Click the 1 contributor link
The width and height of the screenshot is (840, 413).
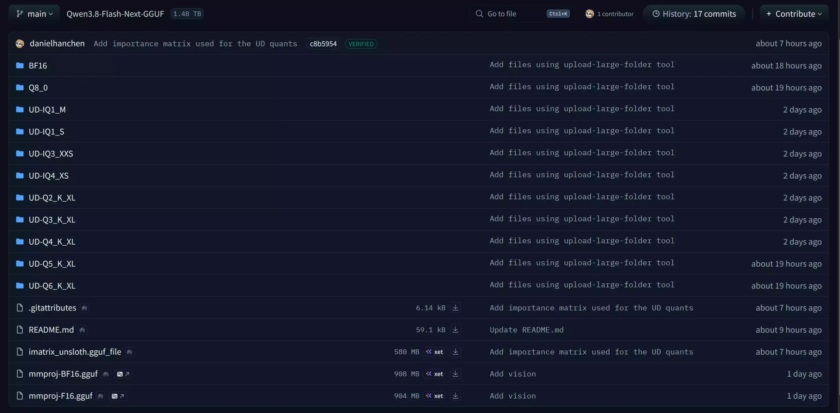609,14
